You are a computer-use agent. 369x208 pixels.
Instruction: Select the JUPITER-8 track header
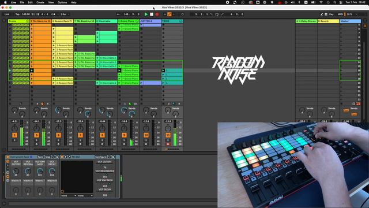(x=150, y=21)
